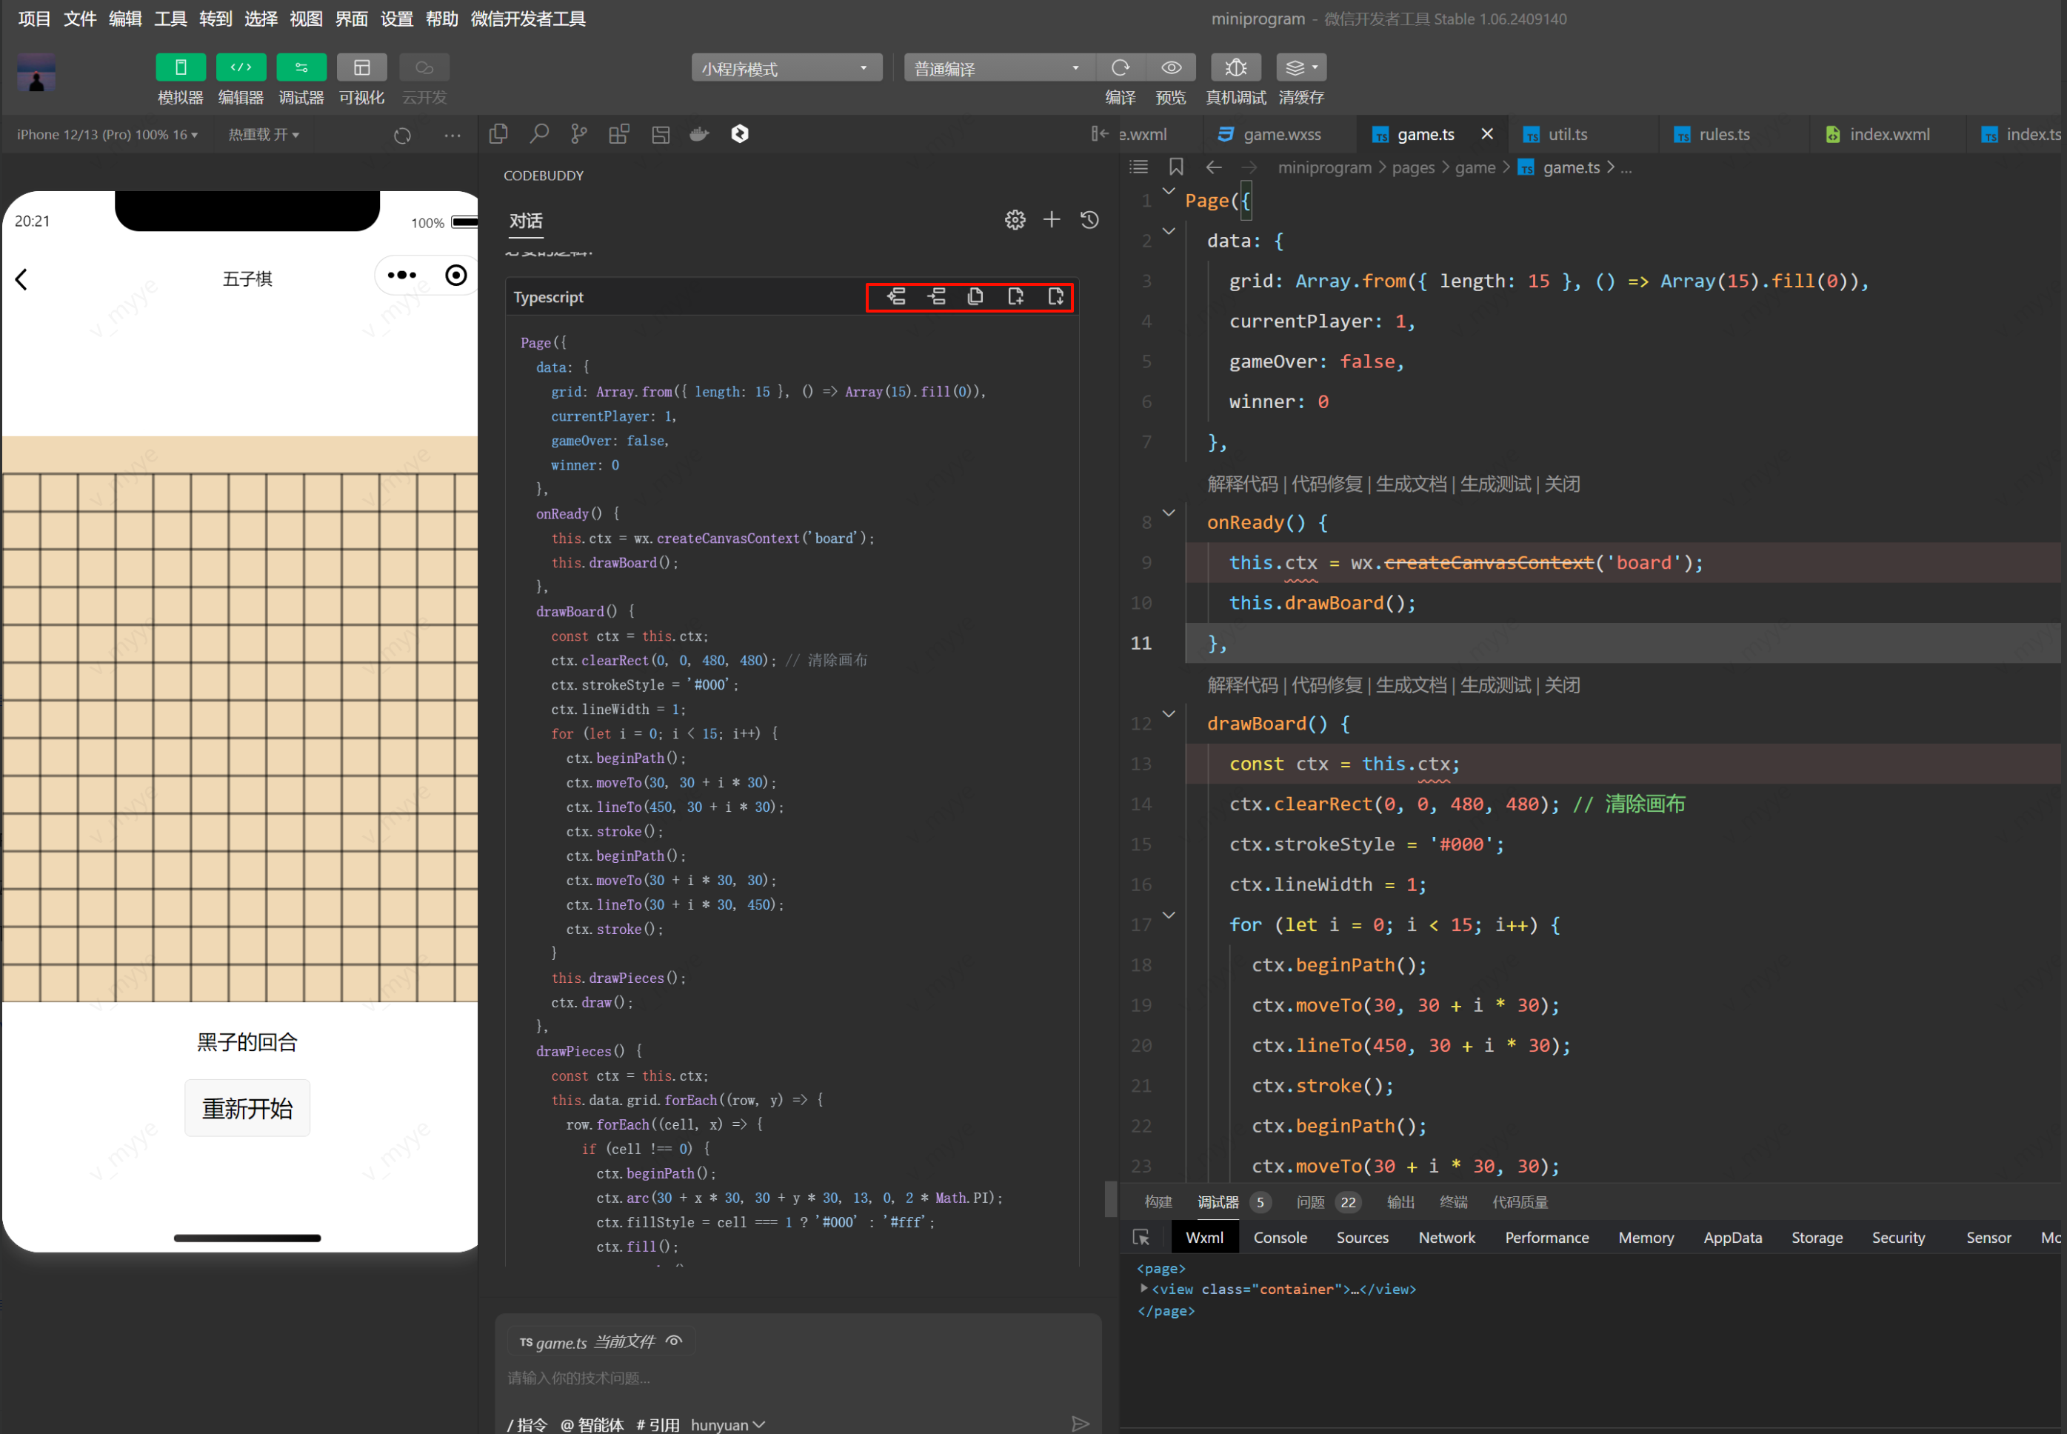
Task: Open the outline list icon in breadcrumb bar
Action: click(1139, 167)
